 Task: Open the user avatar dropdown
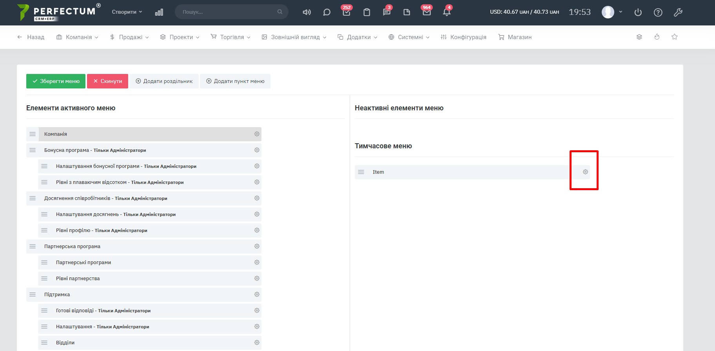click(612, 12)
